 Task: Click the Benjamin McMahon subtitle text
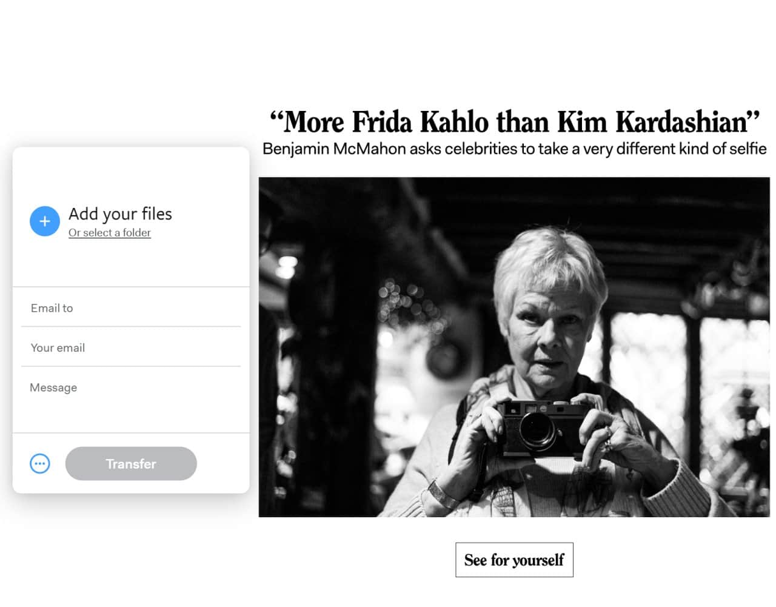tap(514, 149)
